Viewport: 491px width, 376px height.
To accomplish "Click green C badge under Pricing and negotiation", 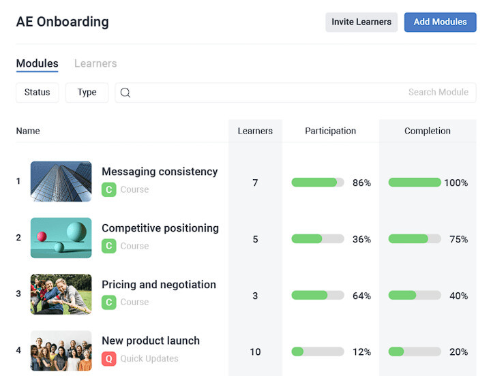I will coord(108,302).
